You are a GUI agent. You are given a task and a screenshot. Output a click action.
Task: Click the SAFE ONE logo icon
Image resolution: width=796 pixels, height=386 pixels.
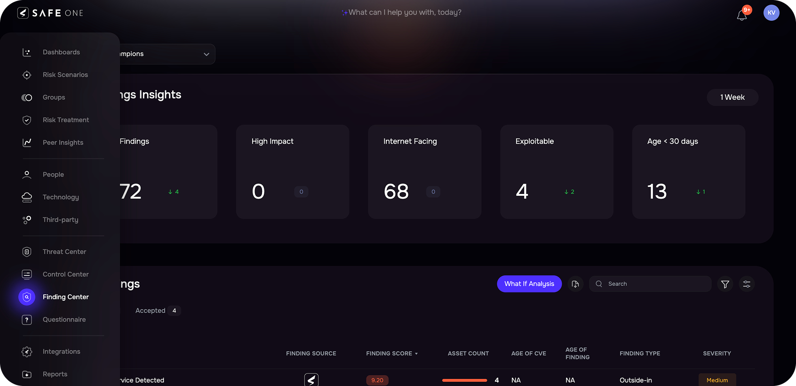click(x=23, y=13)
